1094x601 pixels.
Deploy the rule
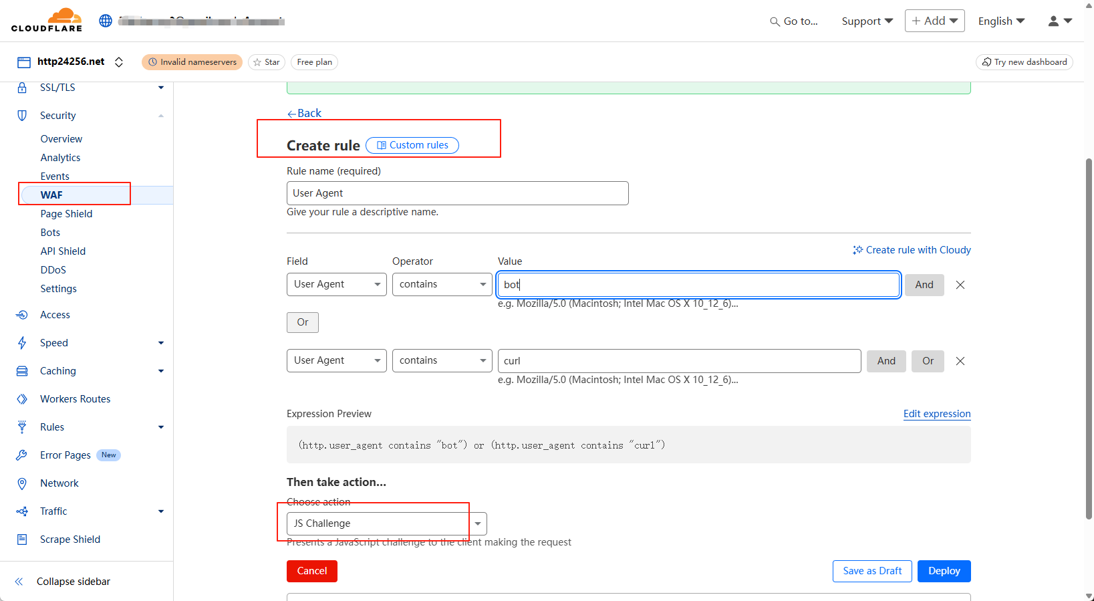point(944,571)
